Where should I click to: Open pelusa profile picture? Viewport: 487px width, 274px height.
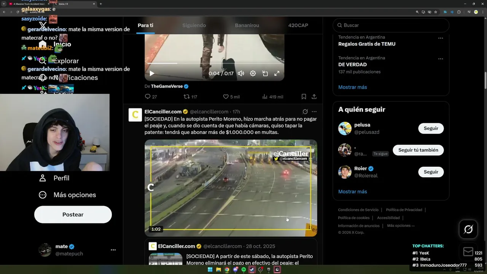[x=345, y=128]
